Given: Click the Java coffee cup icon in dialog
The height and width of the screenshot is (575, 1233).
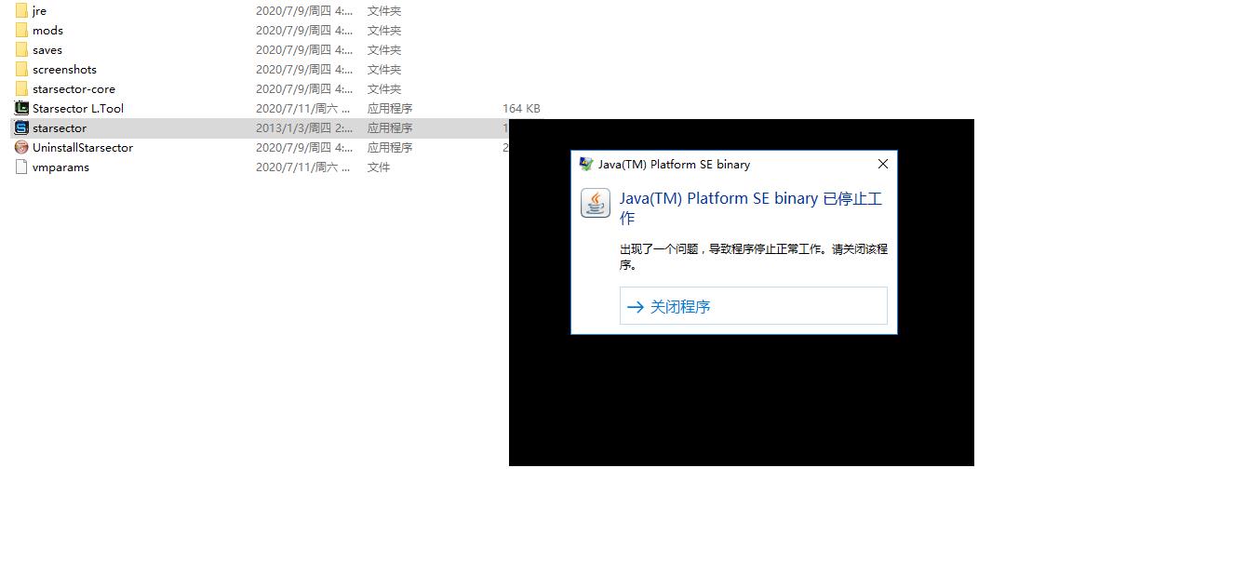Looking at the screenshot, I should coord(595,203).
